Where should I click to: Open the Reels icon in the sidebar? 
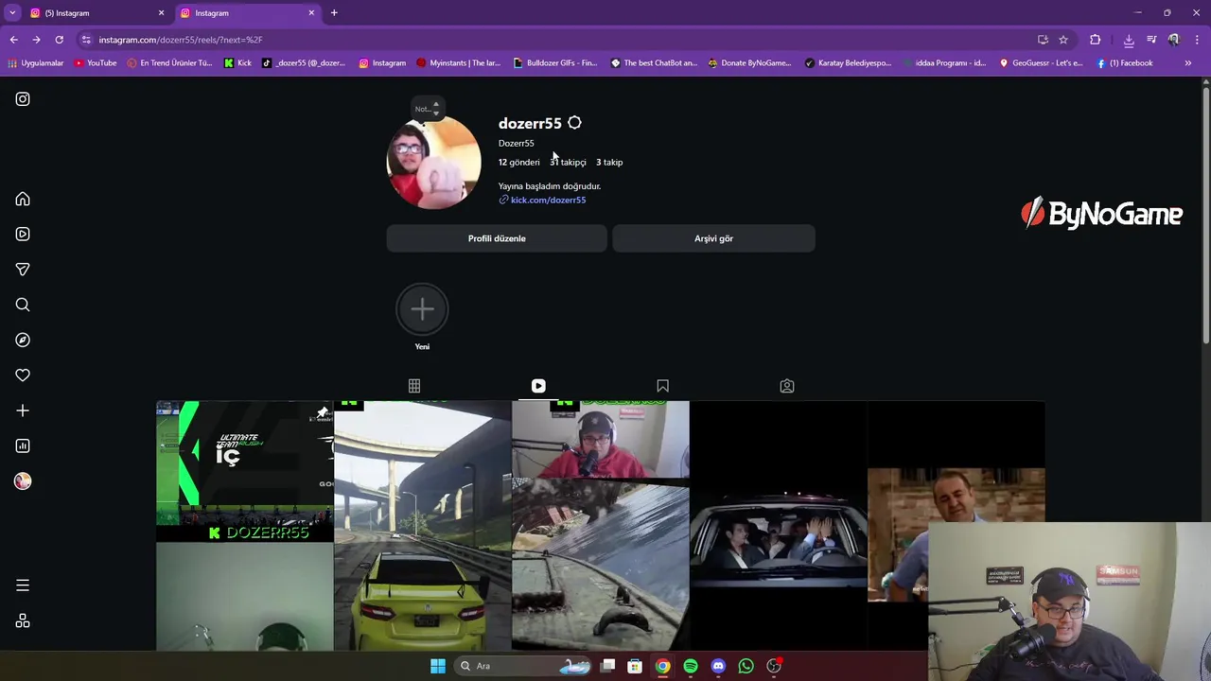(23, 235)
